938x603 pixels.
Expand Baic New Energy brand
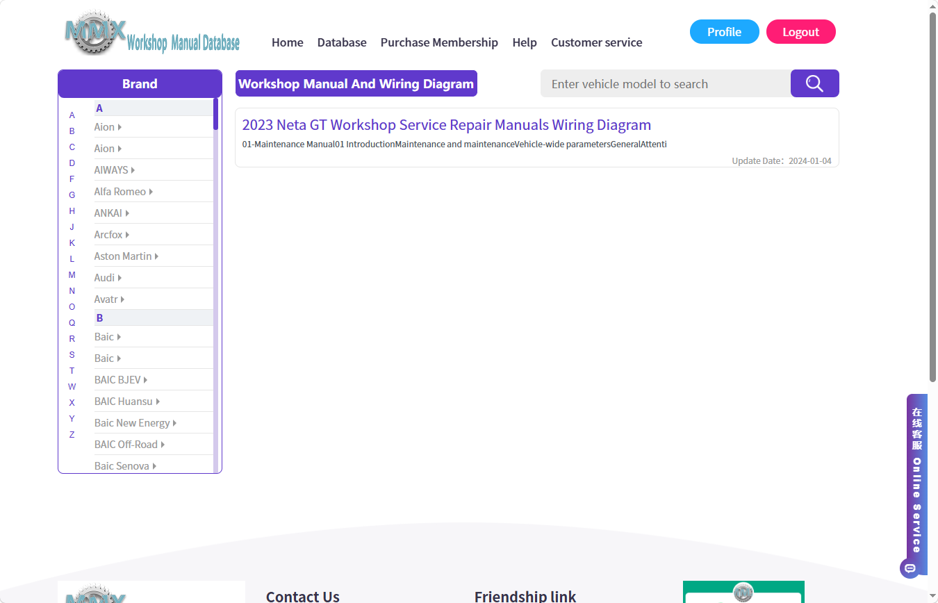click(x=135, y=423)
